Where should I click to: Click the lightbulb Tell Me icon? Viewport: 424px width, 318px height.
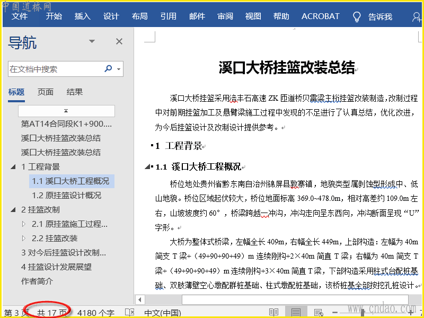(357, 17)
